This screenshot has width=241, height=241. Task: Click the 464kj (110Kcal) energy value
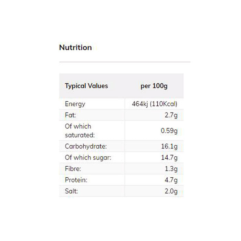[x=155, y=104]
